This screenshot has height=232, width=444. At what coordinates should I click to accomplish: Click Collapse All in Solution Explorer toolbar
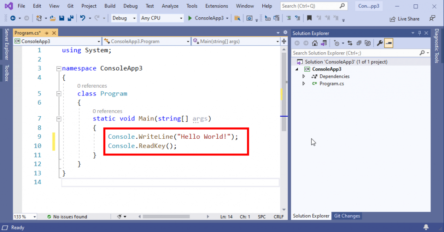coord(358,43)
